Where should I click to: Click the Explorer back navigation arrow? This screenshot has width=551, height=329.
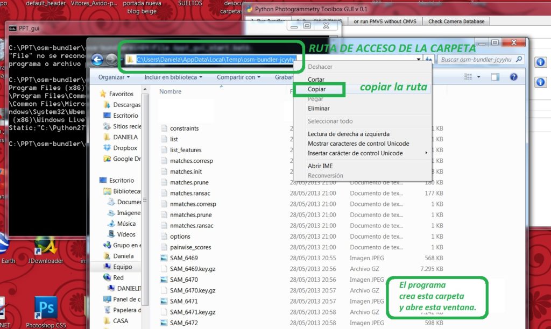point(97,60)
